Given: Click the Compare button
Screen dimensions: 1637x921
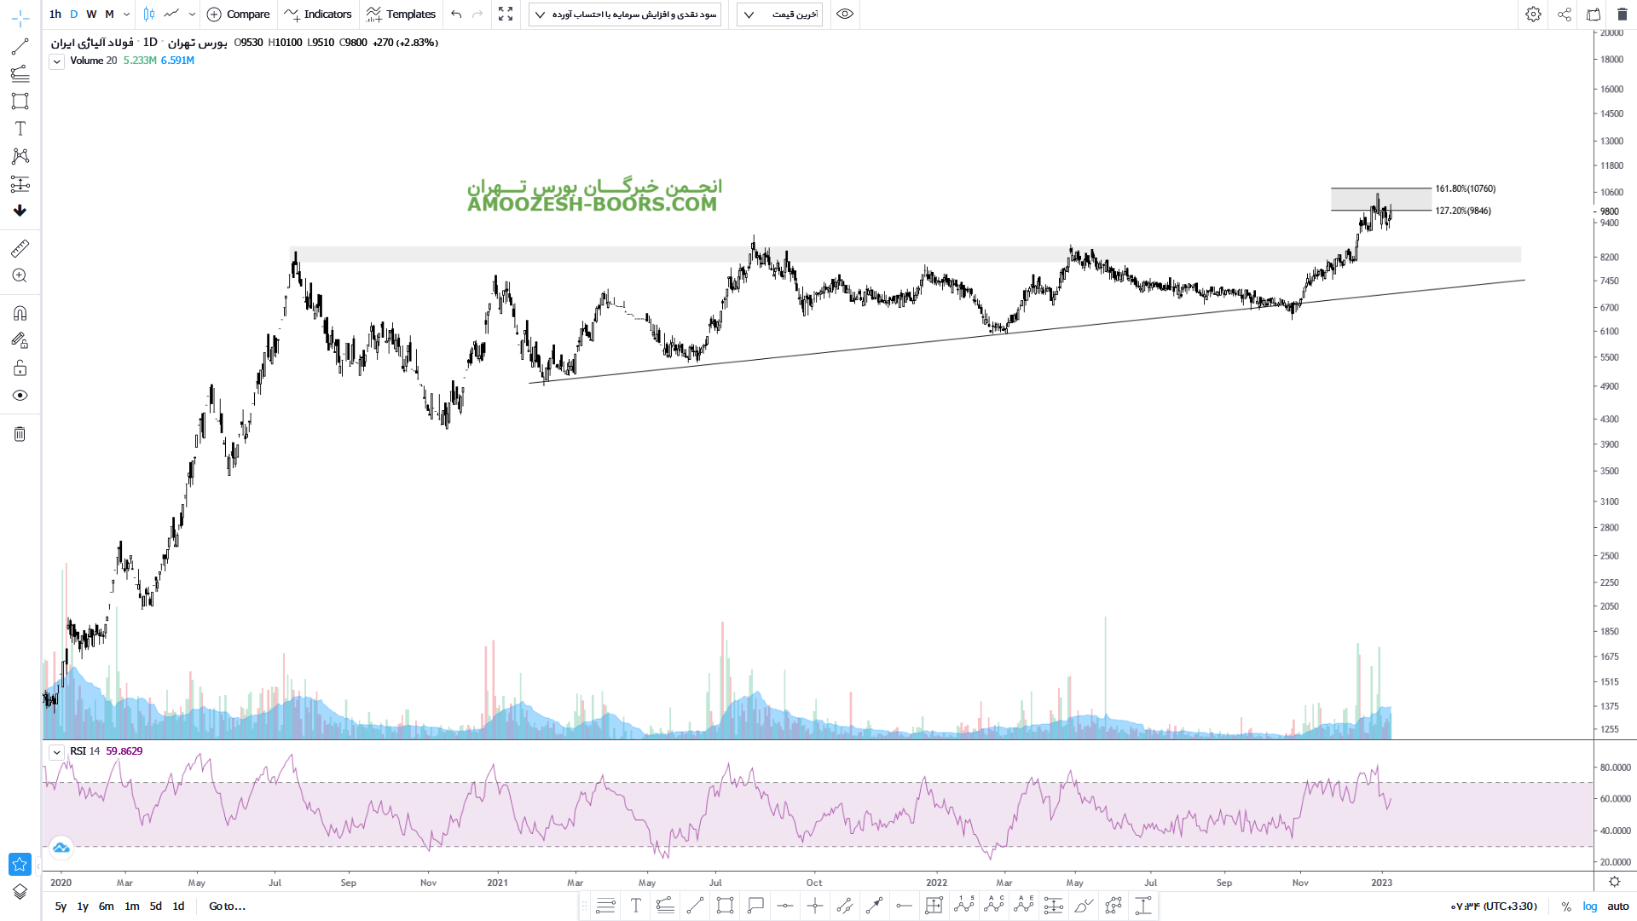Looking at the screenshot, I should coord(238,14).
